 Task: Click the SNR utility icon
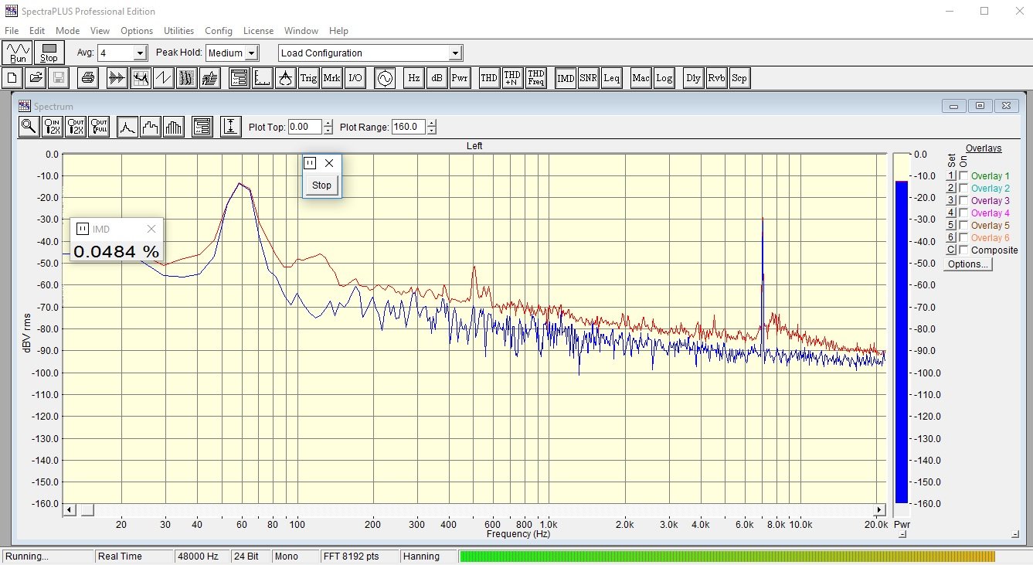pos(589,78)
